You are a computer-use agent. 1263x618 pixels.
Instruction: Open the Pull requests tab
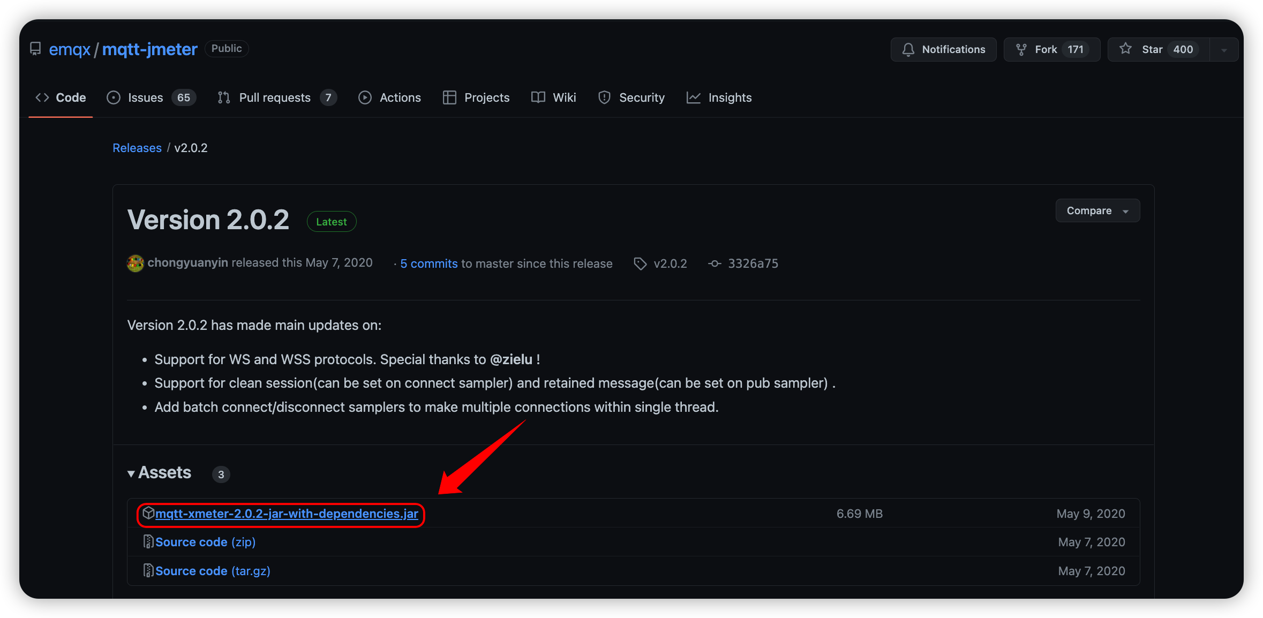(277, 97)
